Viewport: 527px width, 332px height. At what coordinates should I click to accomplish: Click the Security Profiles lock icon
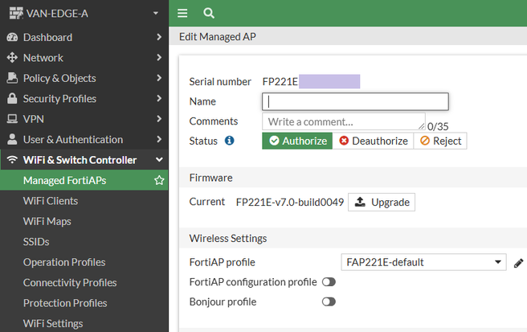12,99
